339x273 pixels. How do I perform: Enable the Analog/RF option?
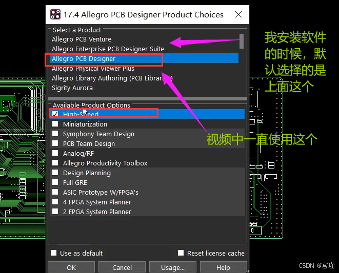pos(55,153)
